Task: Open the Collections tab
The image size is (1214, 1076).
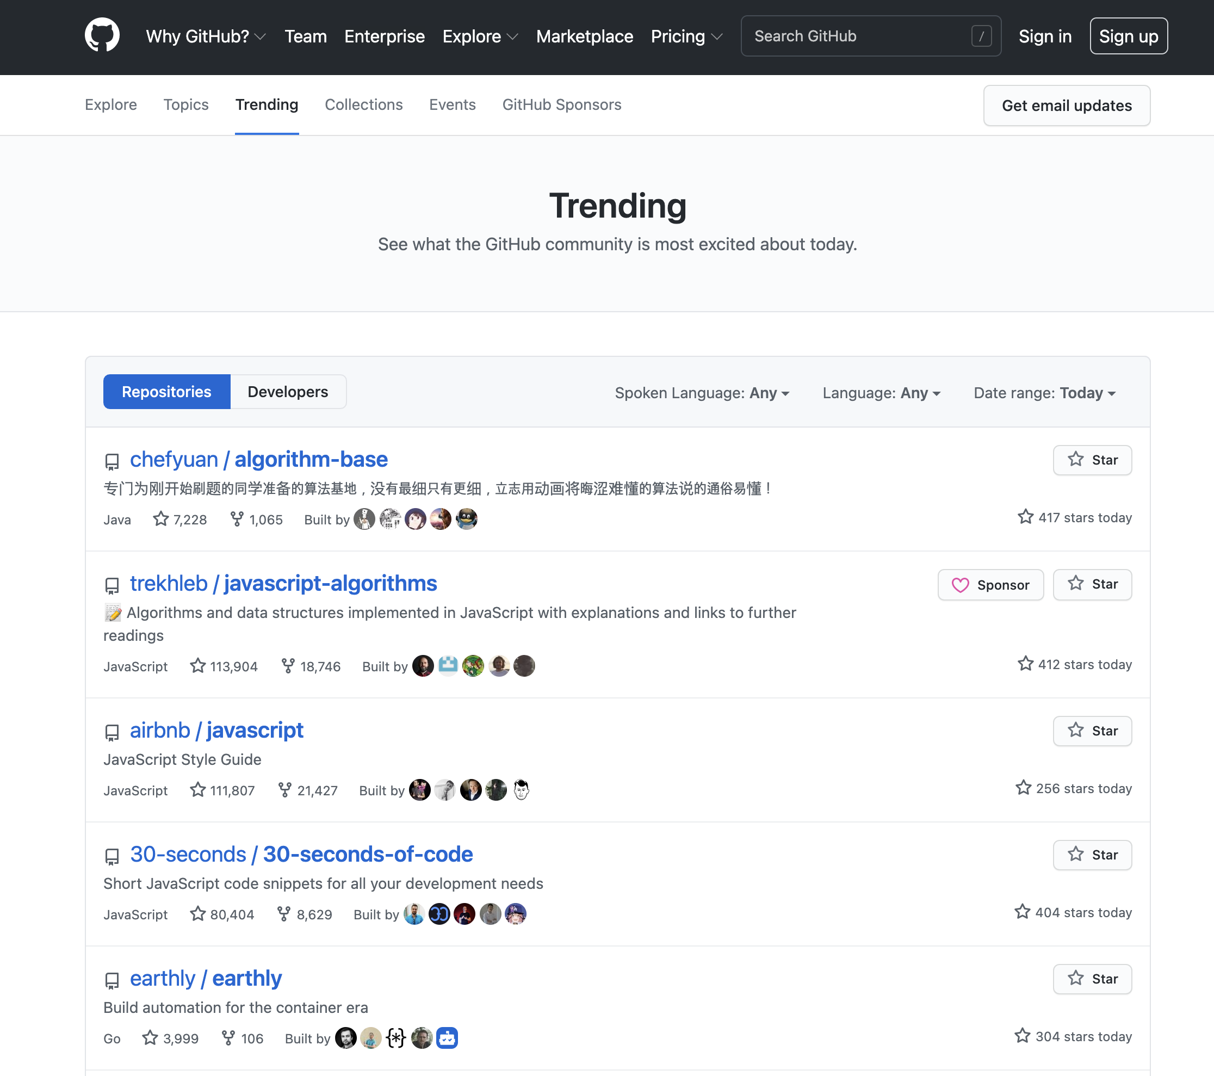Action: point(363,104)
